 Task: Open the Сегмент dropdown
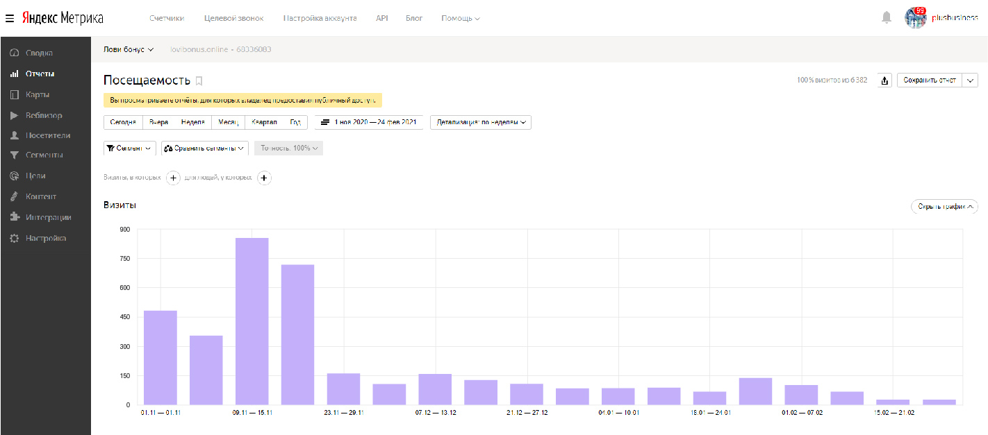point(129,148)
